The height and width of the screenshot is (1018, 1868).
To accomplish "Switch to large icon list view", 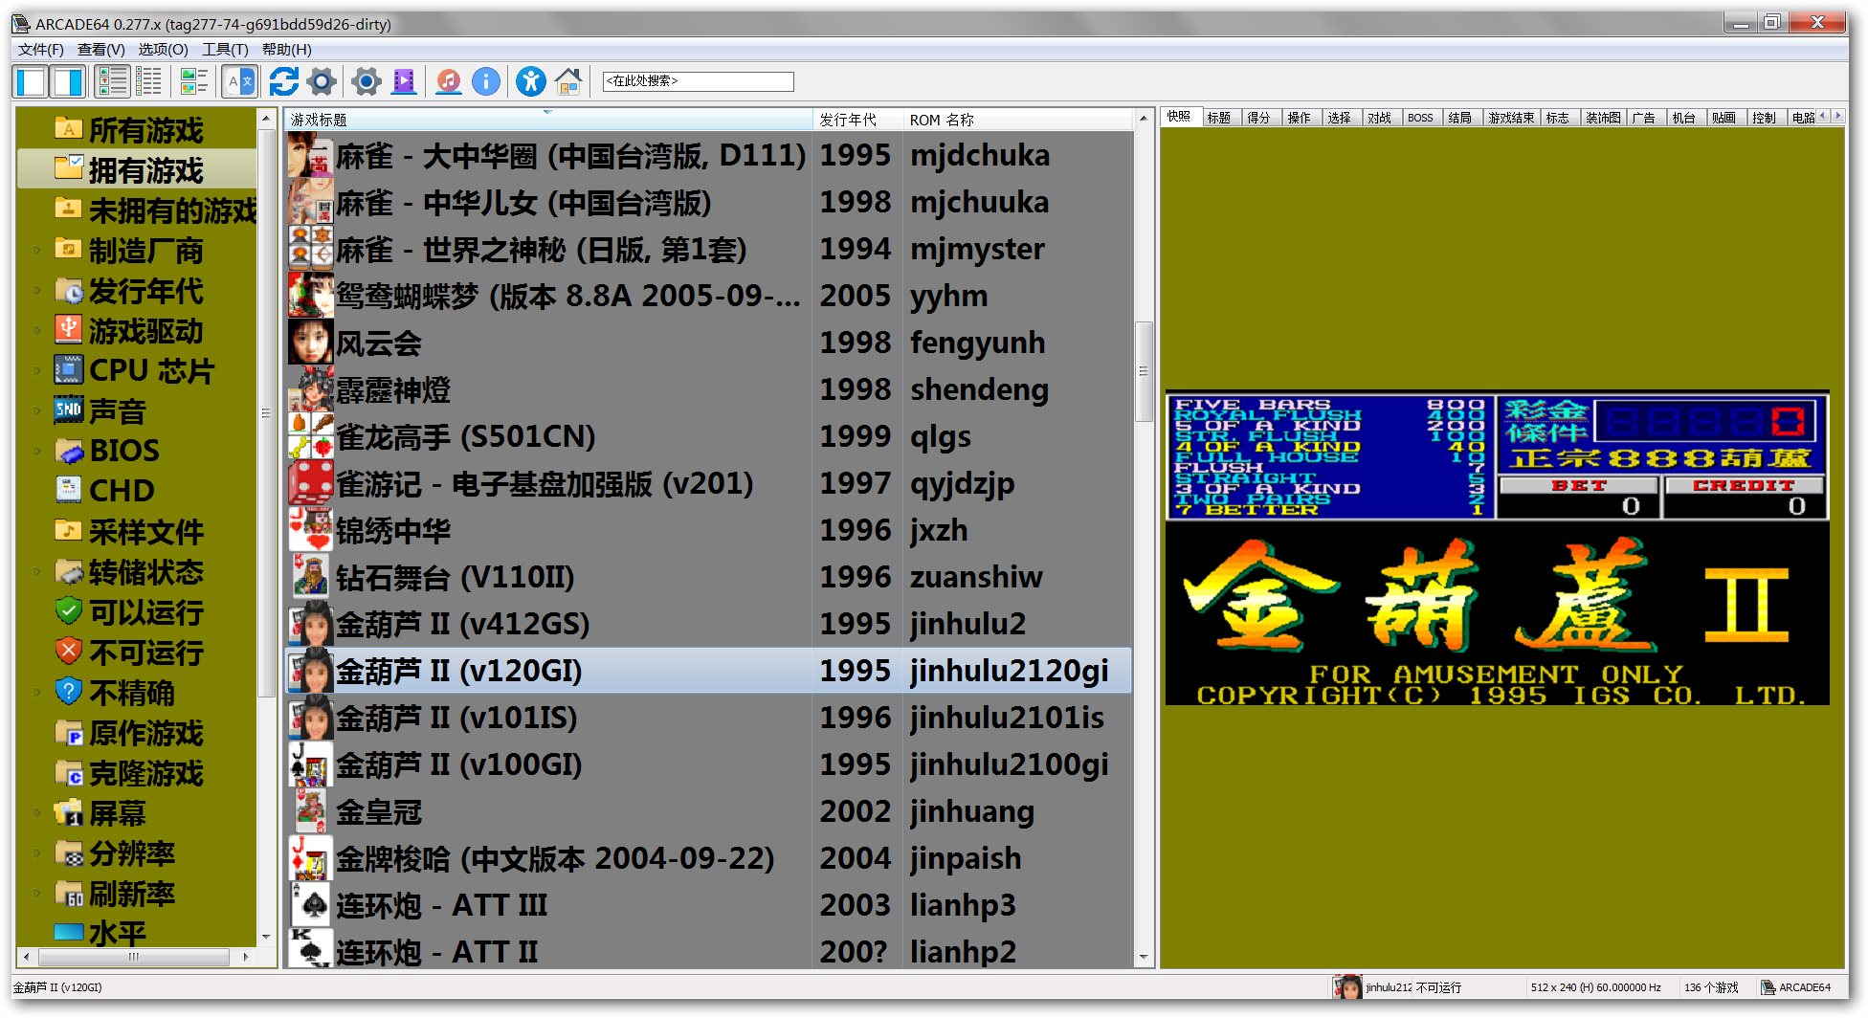I will pyautogui.click(x=113, y=82).
